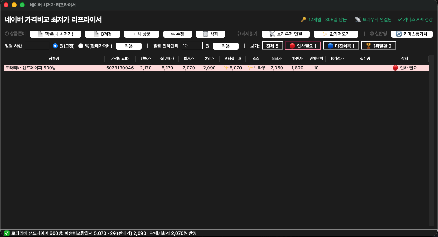438x237 pixels.
Task: Click the satellite icon of 브라우저 연결됨 status
Action: (x=358, y=19)
